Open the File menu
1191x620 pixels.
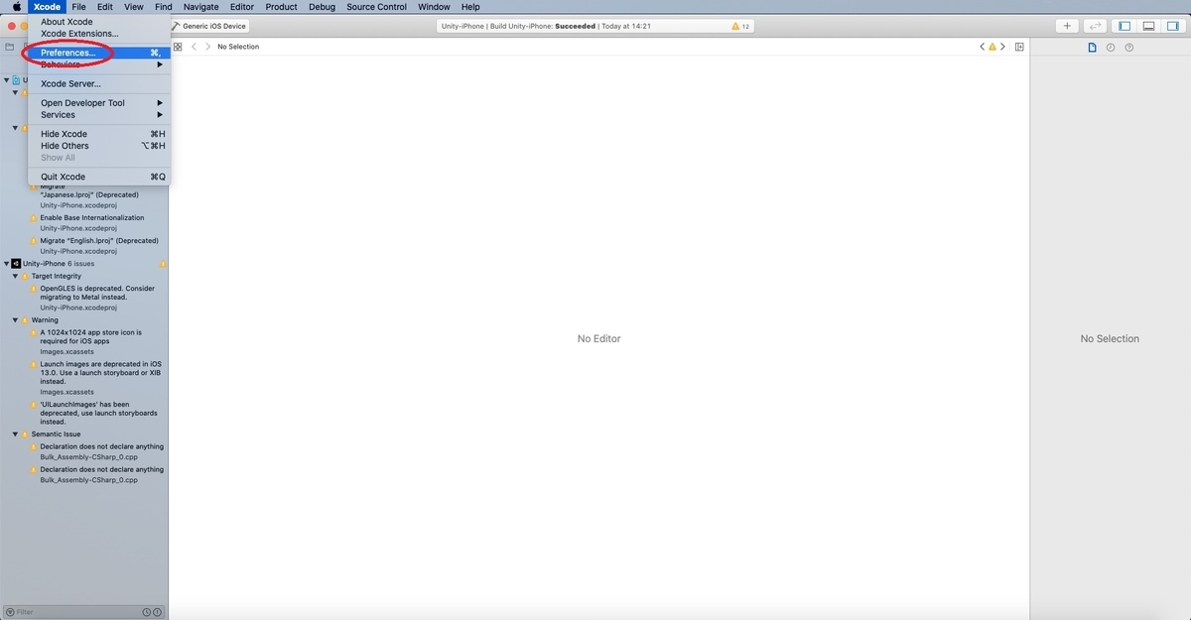[x=78, y=7]
